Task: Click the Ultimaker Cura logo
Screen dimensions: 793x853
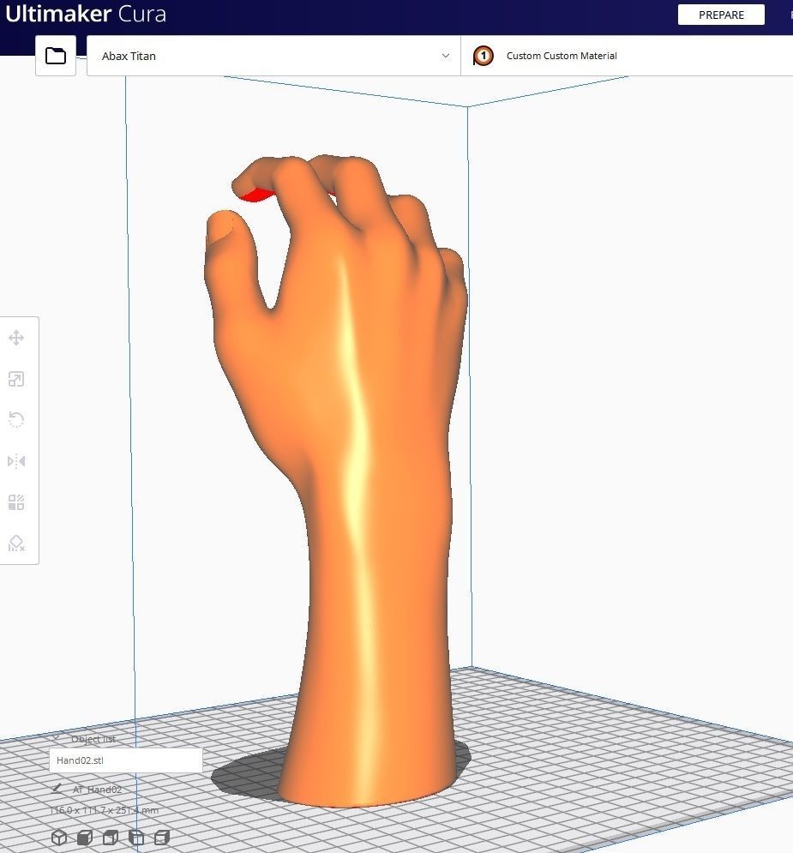Action: (86, 14)
